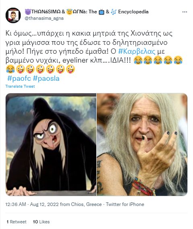This screenshot has width=193, height=229.
Task: Open the #paosla hashtag
Action: [x=46, y=78]
